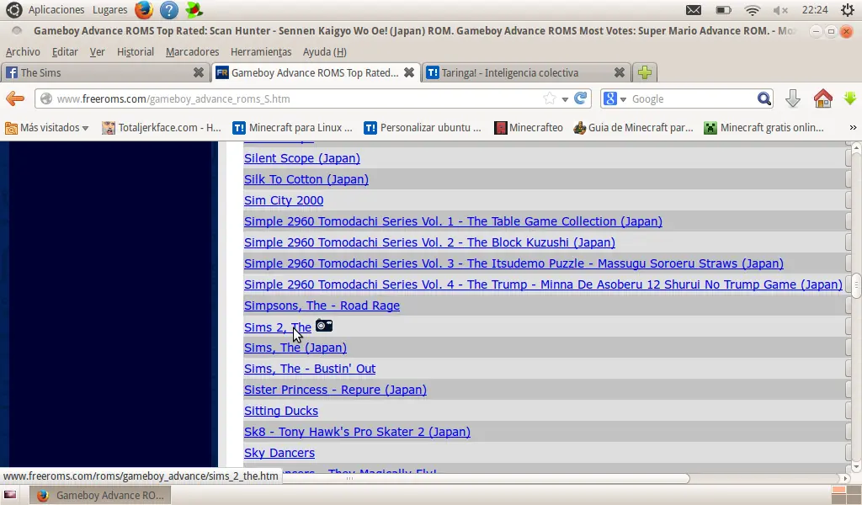Open the downloads arrow icon
Image resolution: width=862 pixels, height=505 pixels.
pyautogui.click(x=792, y=99)
